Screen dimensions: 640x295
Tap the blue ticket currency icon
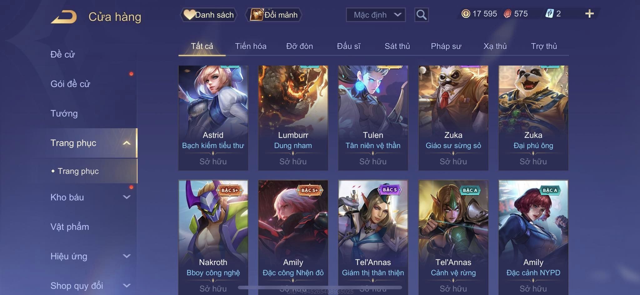point(550,14)
